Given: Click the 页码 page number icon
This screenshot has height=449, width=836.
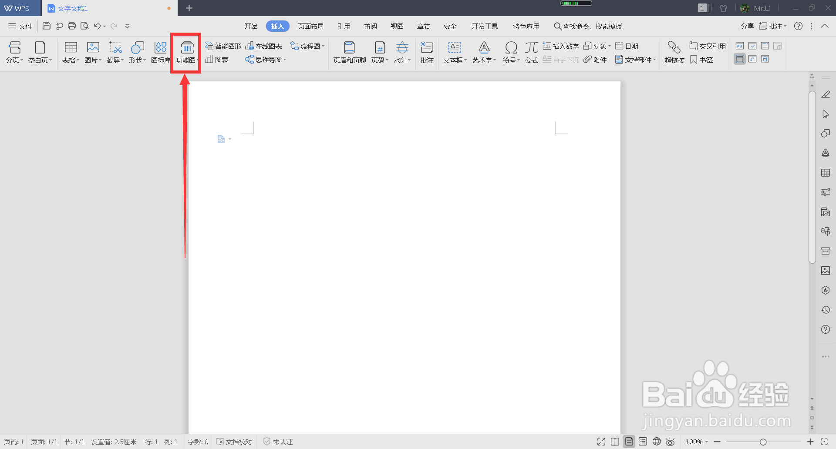Looking at the screenshot, I should point(380,47).
